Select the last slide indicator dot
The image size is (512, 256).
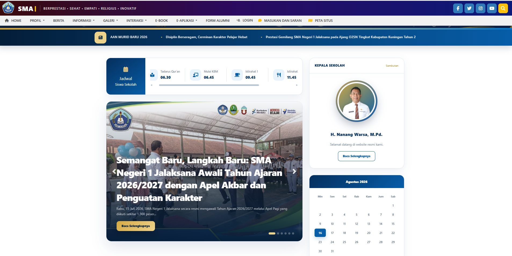(293, 233)
